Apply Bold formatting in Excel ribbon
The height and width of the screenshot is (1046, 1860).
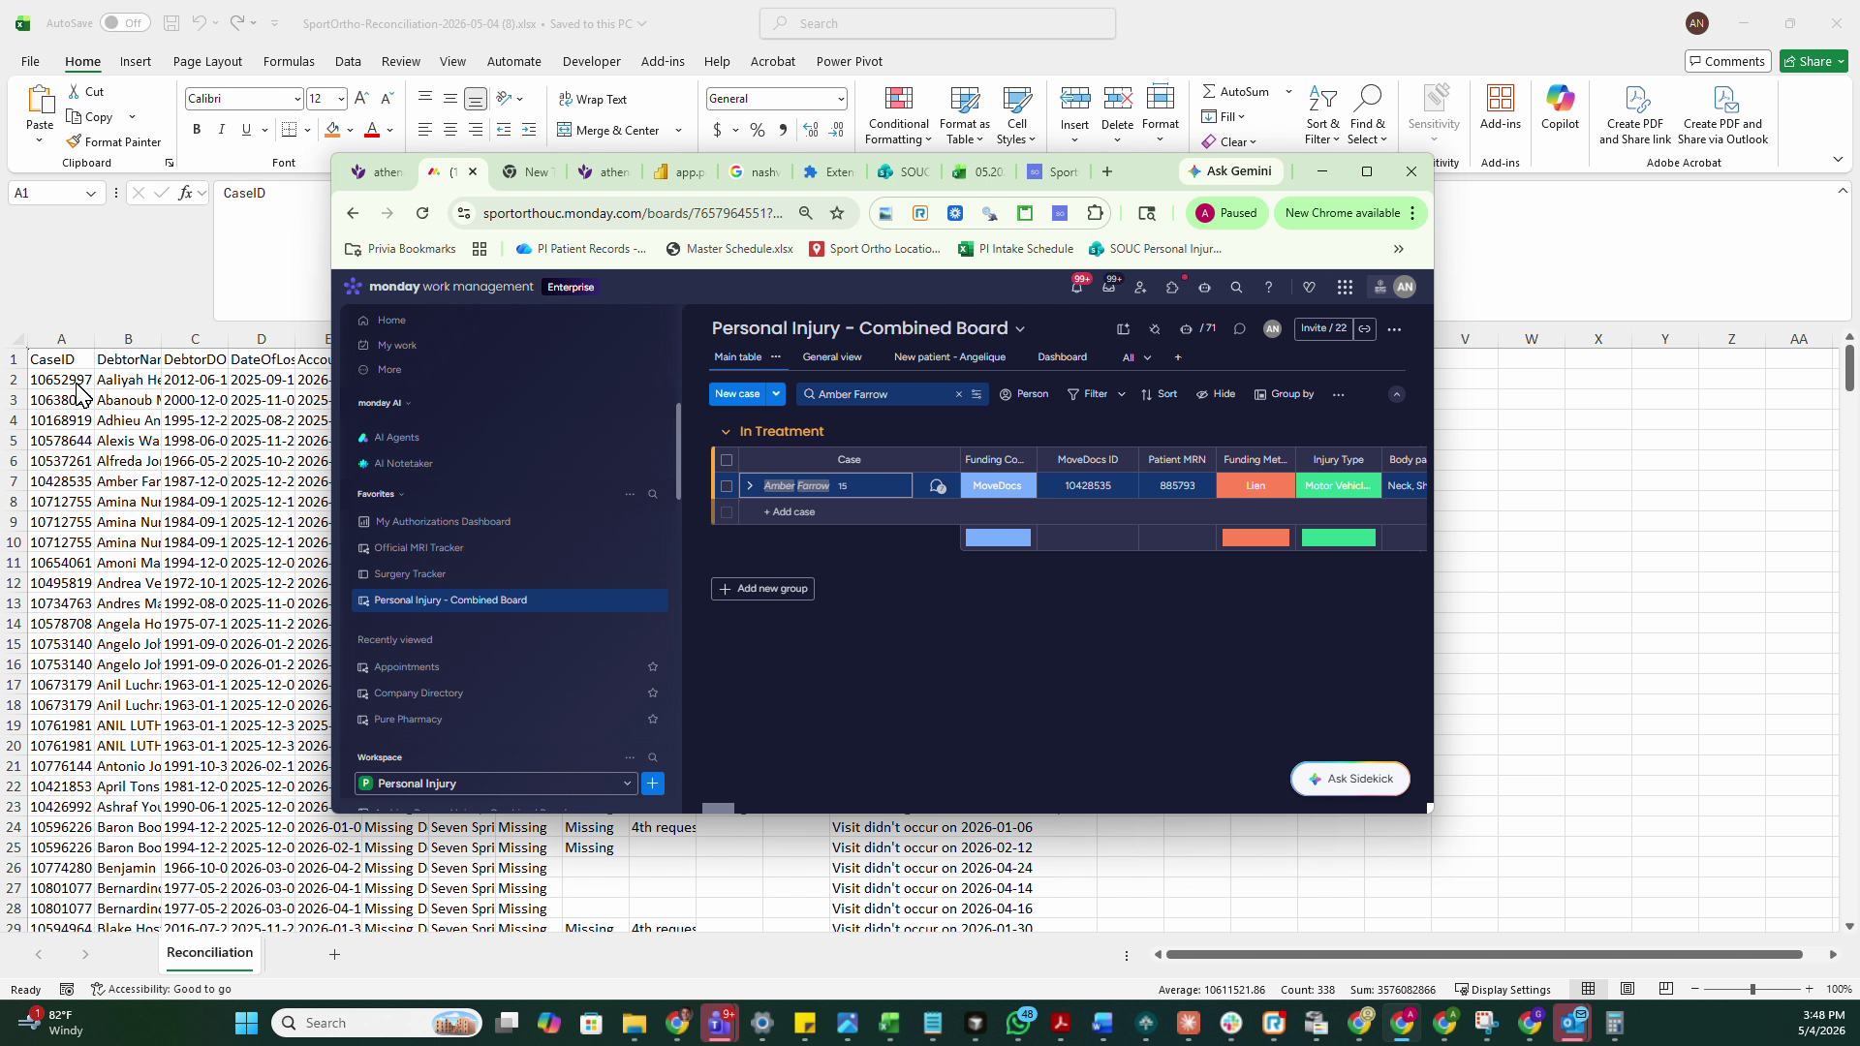coord(197,130)
